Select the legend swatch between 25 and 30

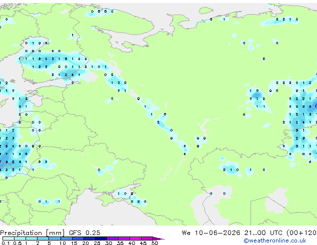101,238
